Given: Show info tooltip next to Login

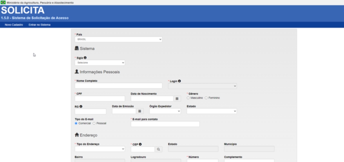Looking at the screenshot, I should [180, 81].
